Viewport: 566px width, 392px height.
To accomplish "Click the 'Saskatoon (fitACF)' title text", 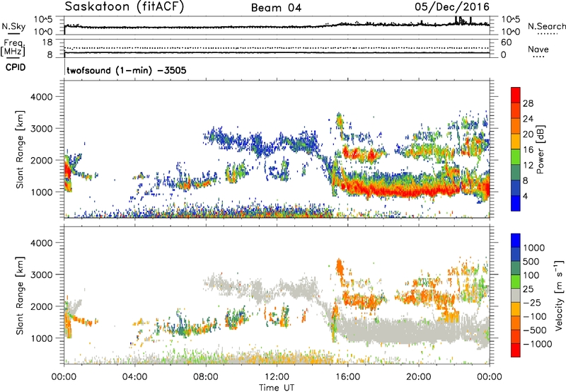I will click(125, 7).
